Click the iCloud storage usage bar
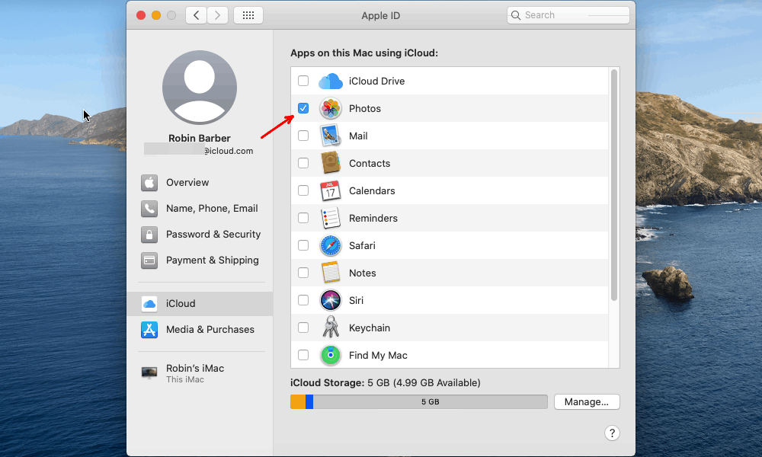Screen dimensions: 762x457 [419, 401]
